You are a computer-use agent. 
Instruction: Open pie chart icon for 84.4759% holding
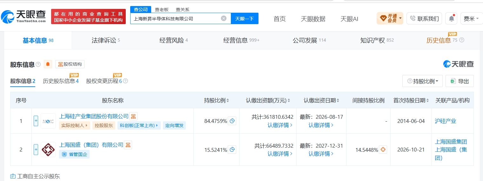pyautogui.click(x=232, y=121)
